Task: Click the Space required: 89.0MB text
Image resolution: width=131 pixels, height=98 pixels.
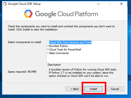Action: point(22,72)
